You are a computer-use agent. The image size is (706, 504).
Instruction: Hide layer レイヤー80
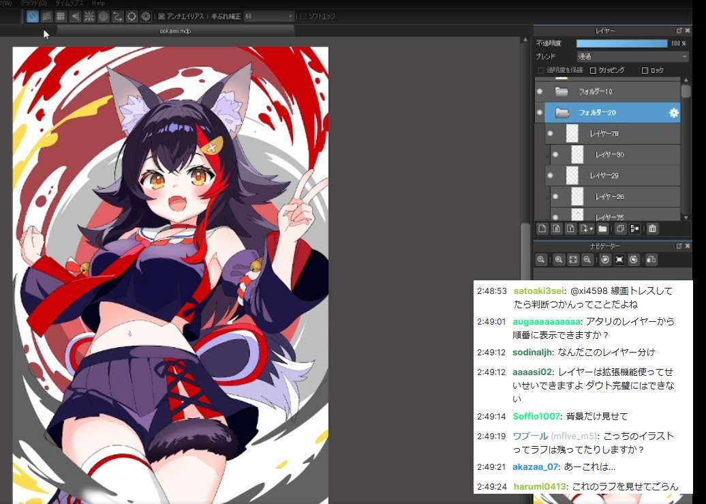click(555, 155)
